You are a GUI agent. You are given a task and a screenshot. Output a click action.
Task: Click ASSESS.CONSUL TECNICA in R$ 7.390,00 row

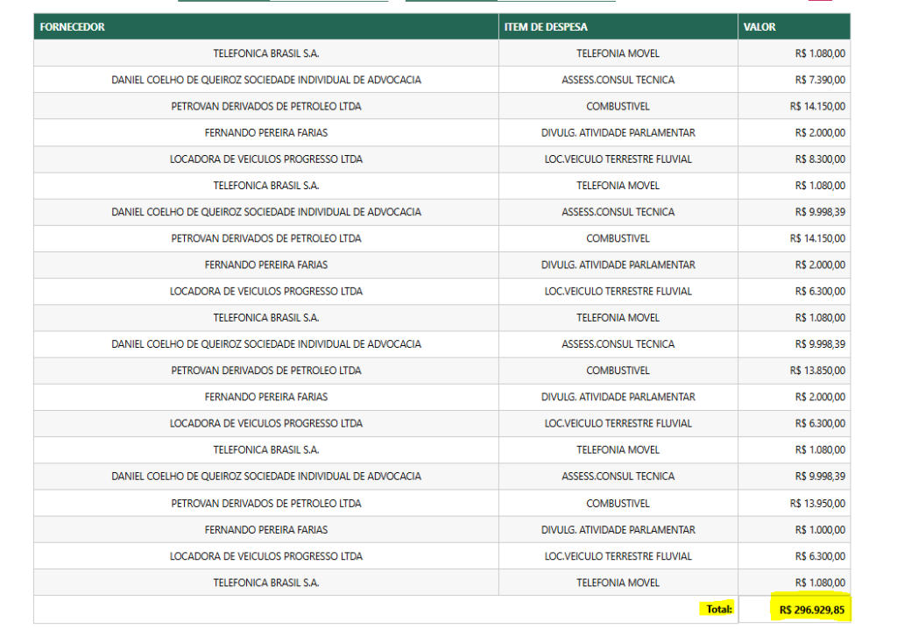point(618,80)
